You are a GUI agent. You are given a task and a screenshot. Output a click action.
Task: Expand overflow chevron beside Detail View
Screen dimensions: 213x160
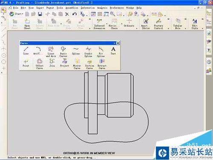[90, 19]
